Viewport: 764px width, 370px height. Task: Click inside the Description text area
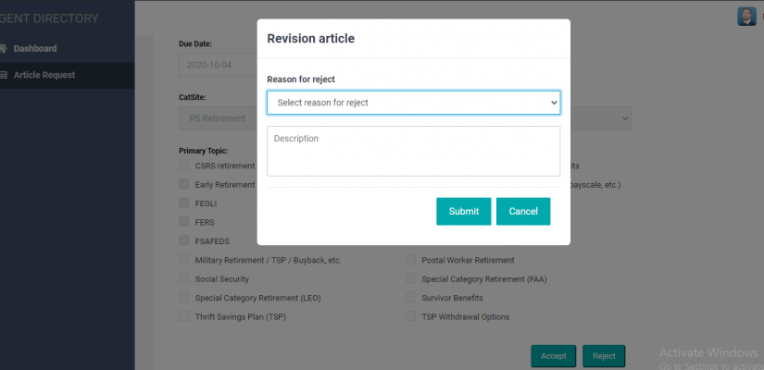413,151
